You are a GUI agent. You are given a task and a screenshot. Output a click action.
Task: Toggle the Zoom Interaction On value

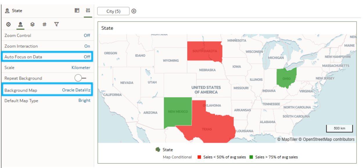click(87, 46)
